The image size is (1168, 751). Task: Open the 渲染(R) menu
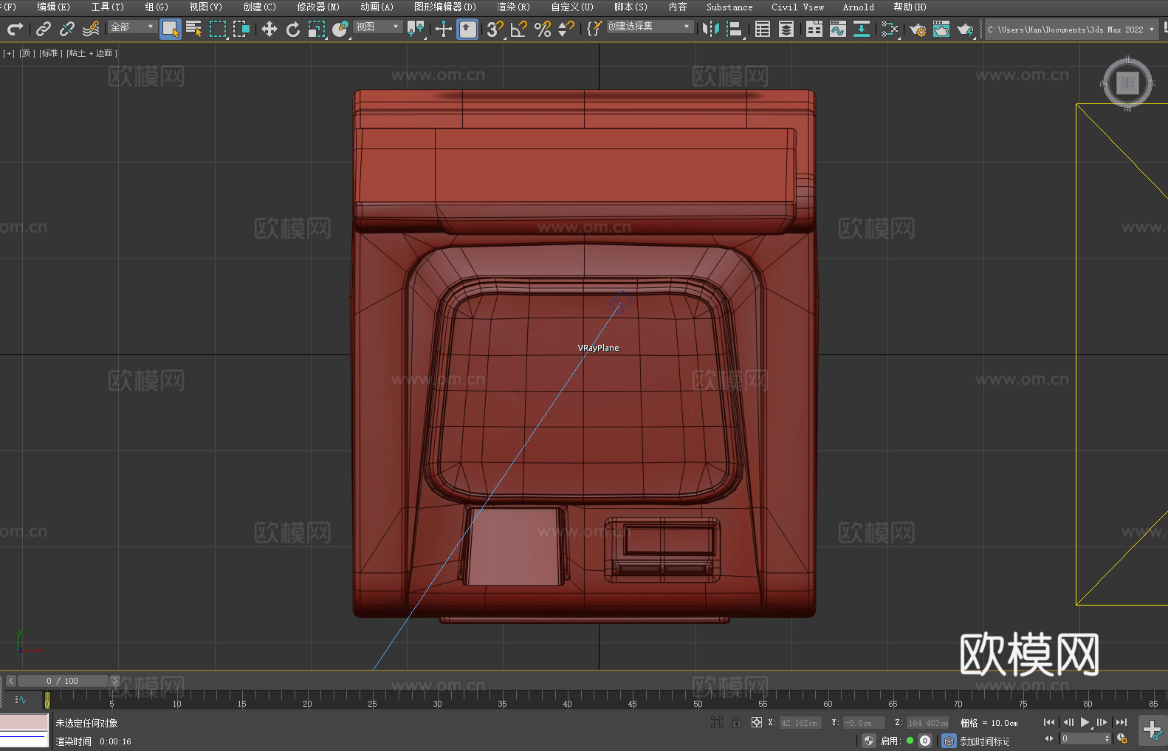click(x=513, y=7)
